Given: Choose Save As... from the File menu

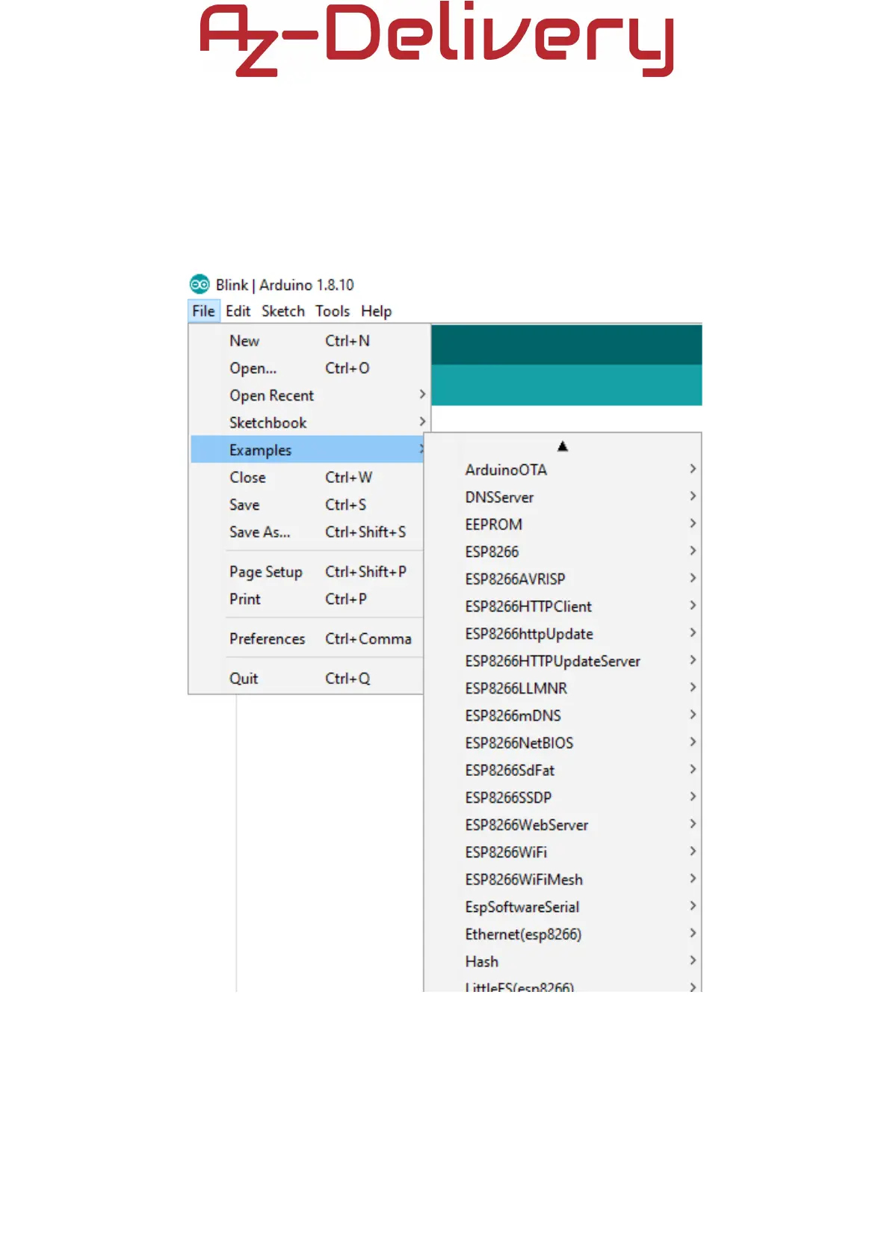Looking at the screenshot, I should [307, 531].
